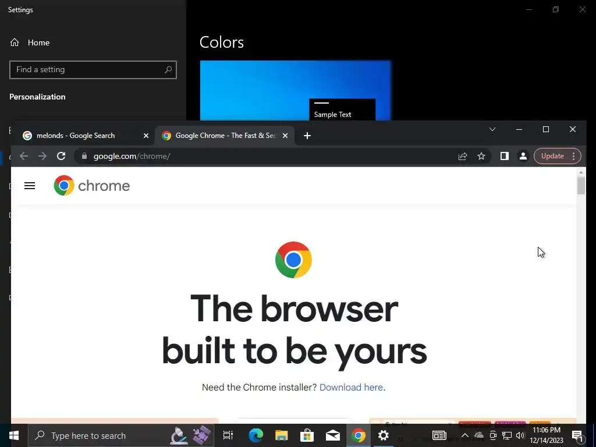The height and width of the screenshot is (447, 596).
Task: Open Task View from taskbar
Action: [228, 435]
